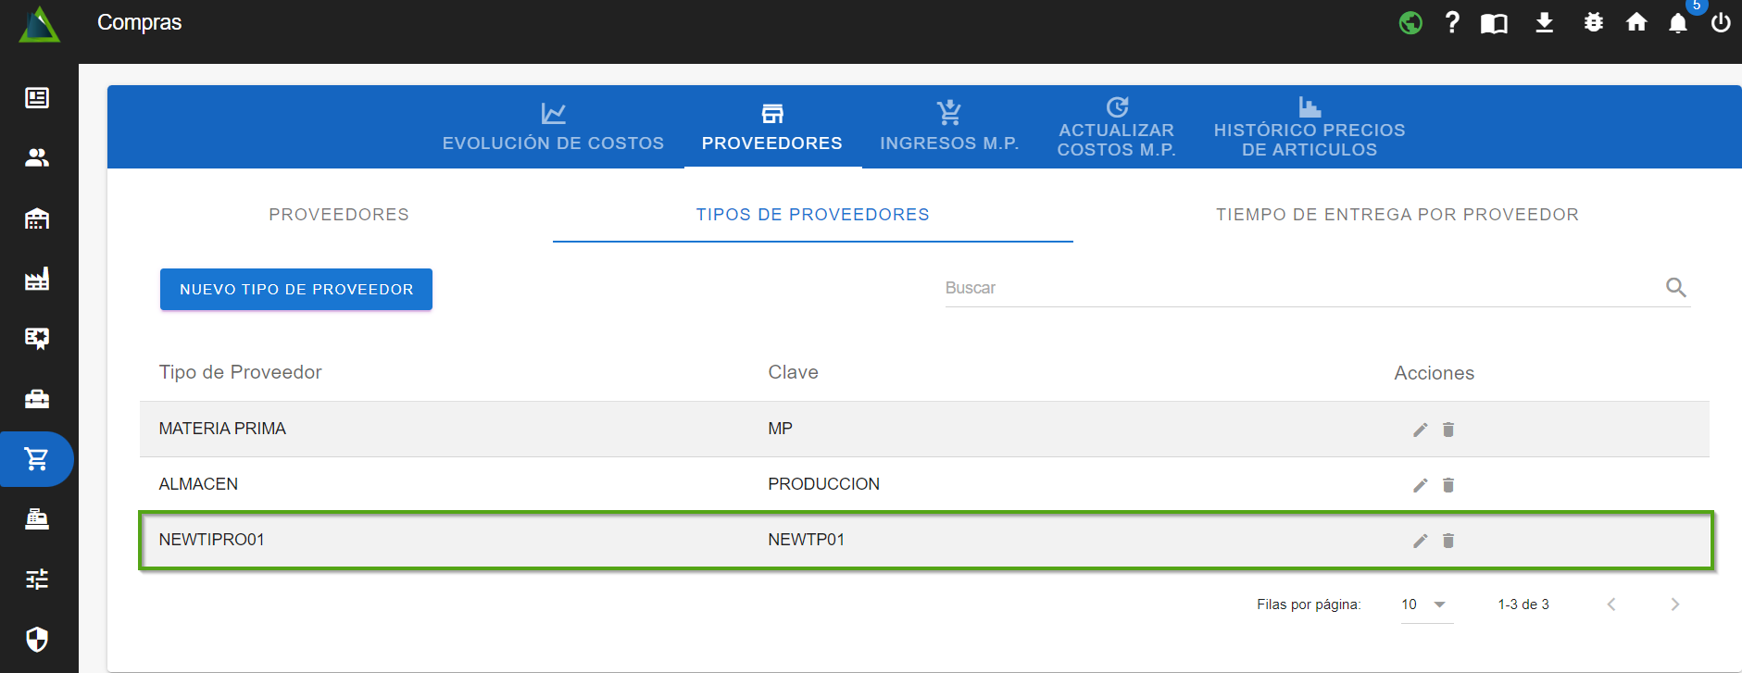Switch to the Evolución de Costos tab

click(x=553, y=128)
